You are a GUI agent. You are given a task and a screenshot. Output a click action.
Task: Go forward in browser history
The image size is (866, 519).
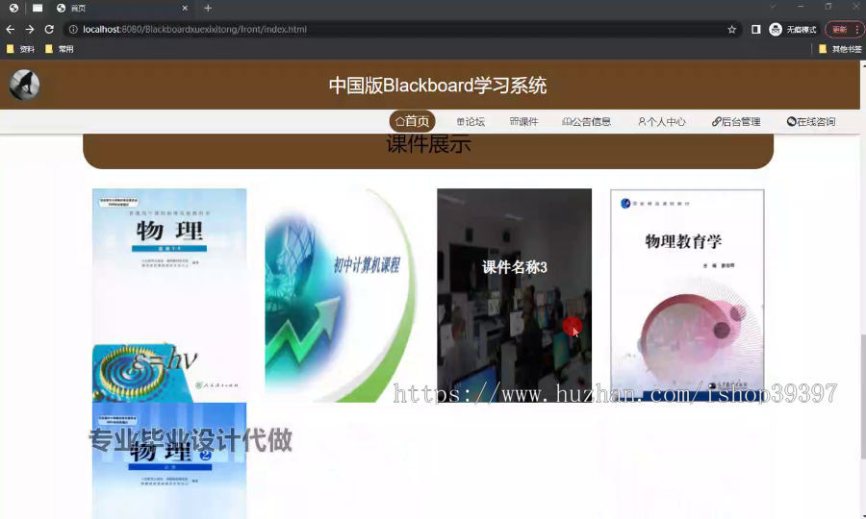pyautogui.click(x=30, y=29)
